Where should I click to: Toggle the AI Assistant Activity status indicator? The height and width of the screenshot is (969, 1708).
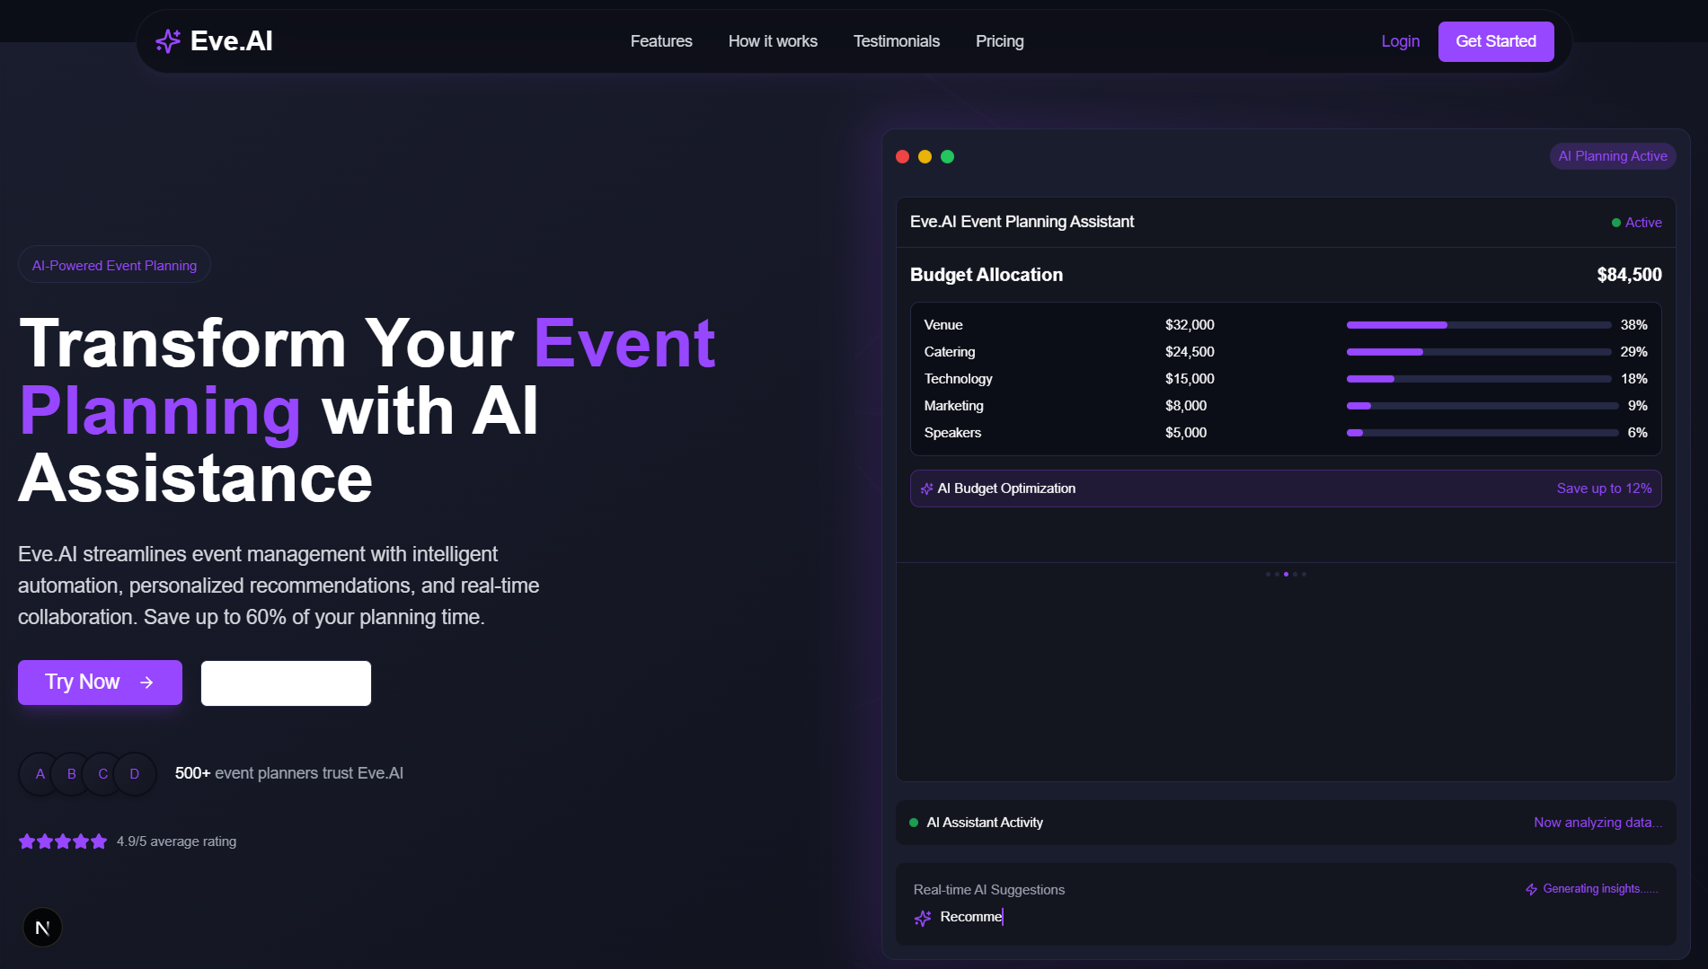tap(912, 822)
